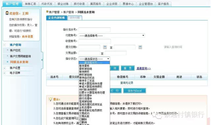Click the user avatar beside 欢迎您
This screenshot has width=211, height=125.
[x=7, y=13]
